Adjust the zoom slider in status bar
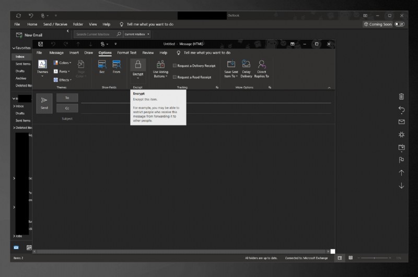 click(x=374, y=258)
